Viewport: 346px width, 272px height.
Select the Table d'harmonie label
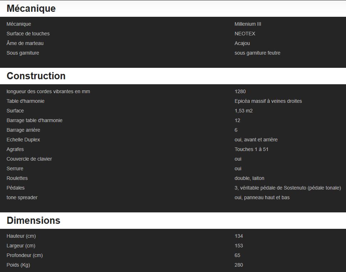25,101
